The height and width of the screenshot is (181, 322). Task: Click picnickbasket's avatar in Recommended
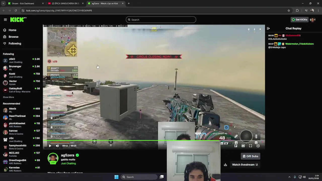click(5, 125)
